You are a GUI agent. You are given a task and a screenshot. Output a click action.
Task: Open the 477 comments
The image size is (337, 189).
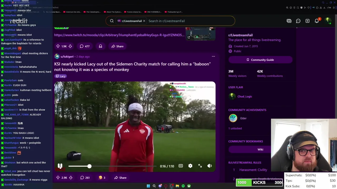(x=85, y=46)
